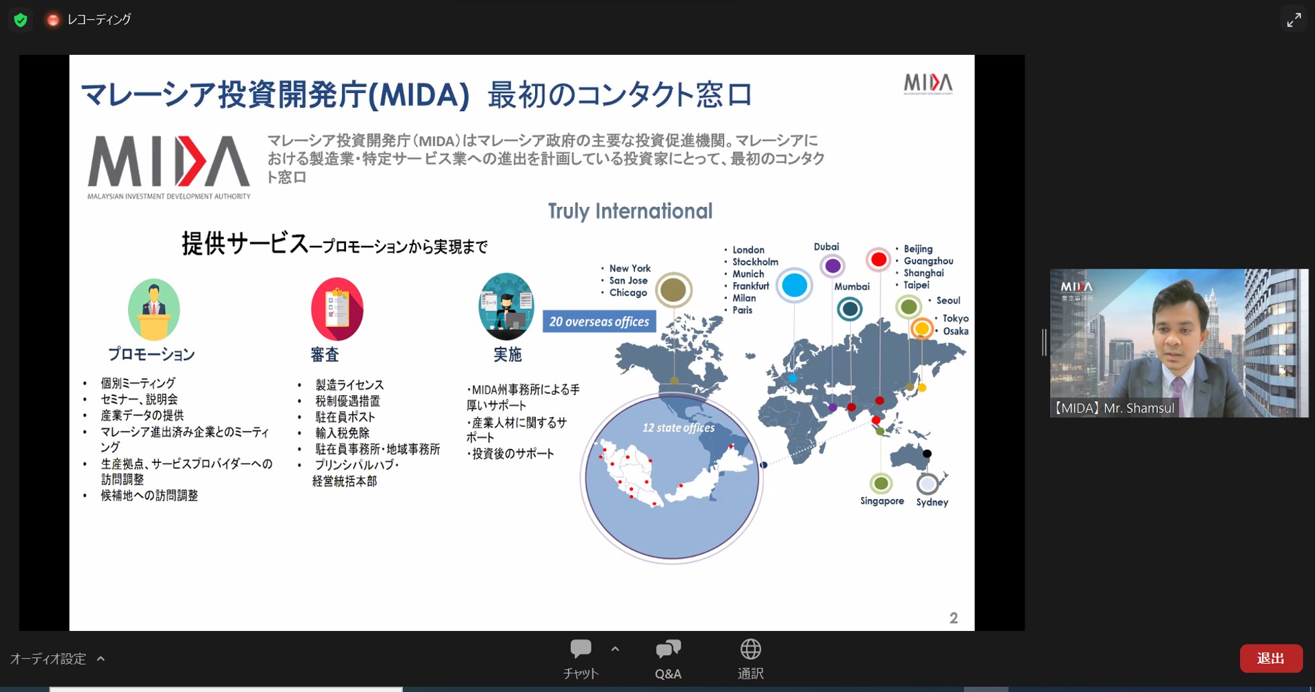The image size is (1315, 692).
Task: Click the green Singapore marker
Action: pyautogui.click(x=881, y=483)
